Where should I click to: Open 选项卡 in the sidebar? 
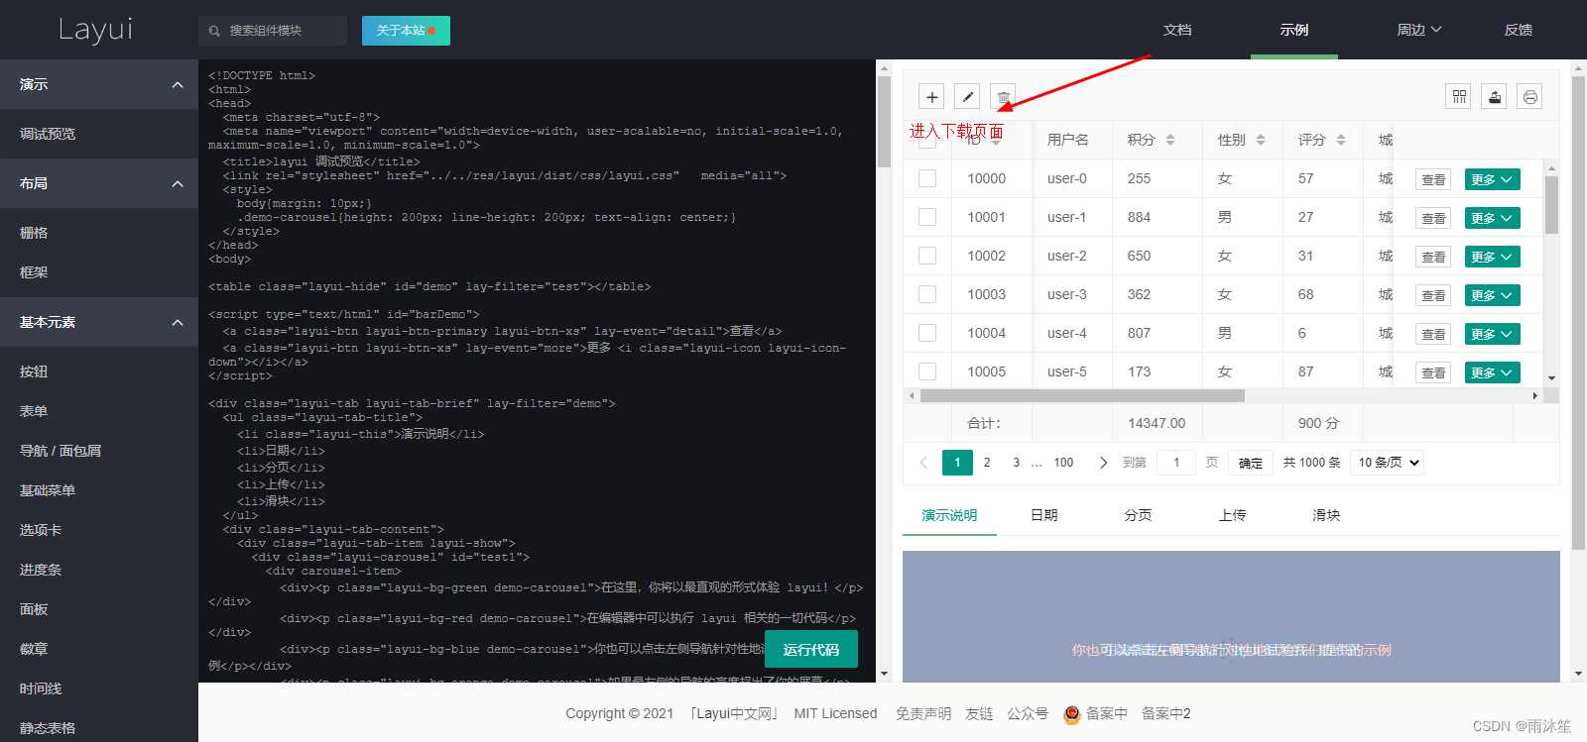click(99, 530)
